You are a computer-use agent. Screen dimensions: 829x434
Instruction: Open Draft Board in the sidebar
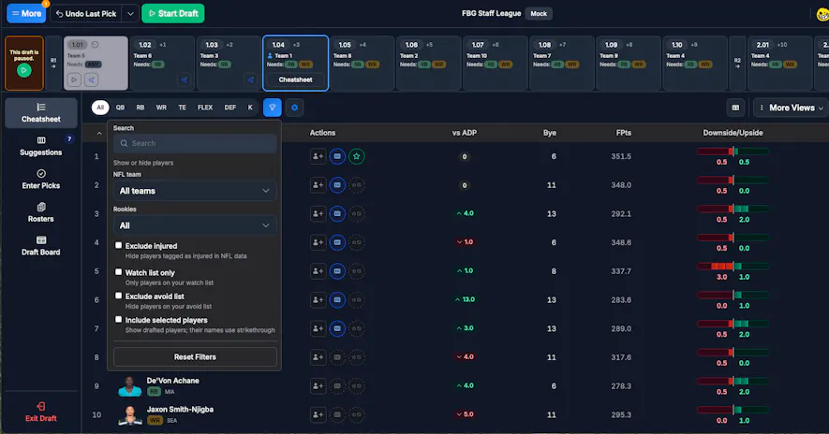click(x=40, y=246)
